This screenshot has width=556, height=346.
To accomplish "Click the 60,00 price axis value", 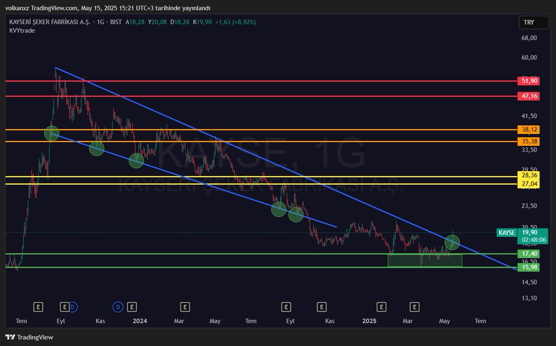I will click(x=529, y=57).
